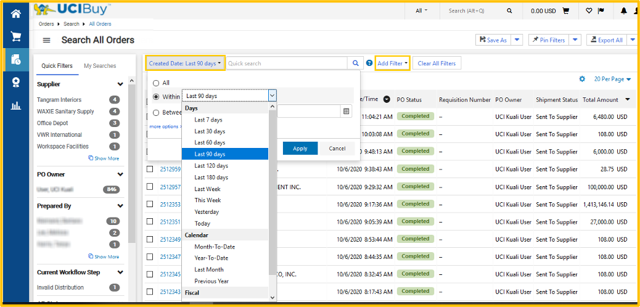
Task: Check the box for order 2512959
Action: pos(150,169)
